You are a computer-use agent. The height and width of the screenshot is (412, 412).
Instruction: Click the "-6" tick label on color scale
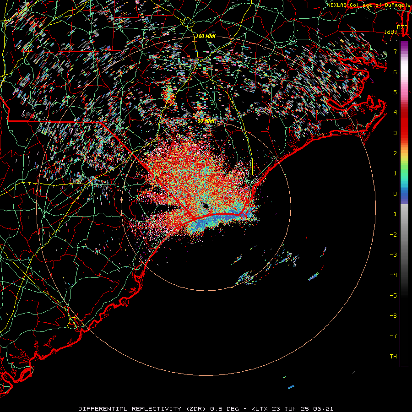(393, 316)
